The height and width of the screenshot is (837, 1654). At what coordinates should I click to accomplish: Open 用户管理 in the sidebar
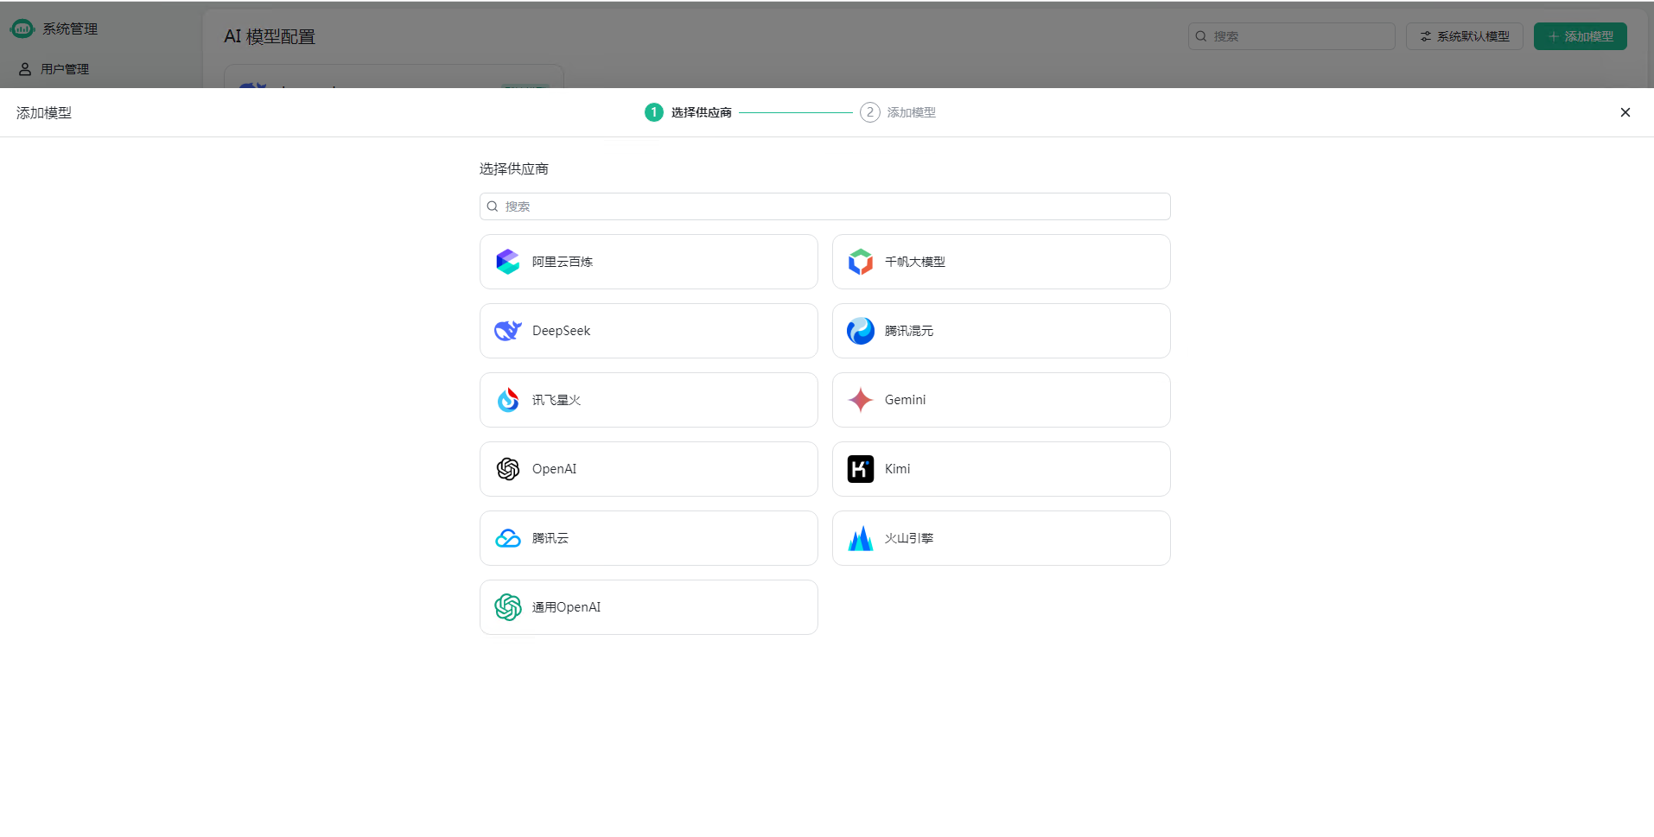[x=64, y=69]
